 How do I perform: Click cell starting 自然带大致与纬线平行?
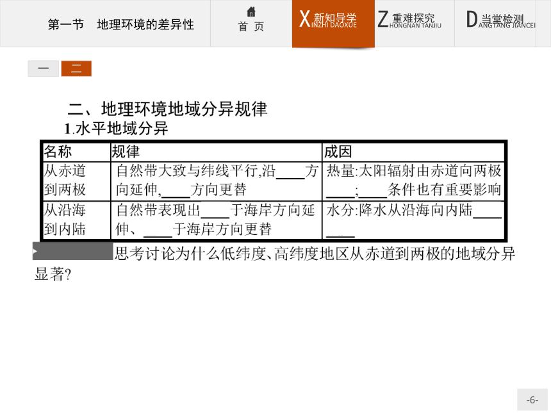pos(216,181)
